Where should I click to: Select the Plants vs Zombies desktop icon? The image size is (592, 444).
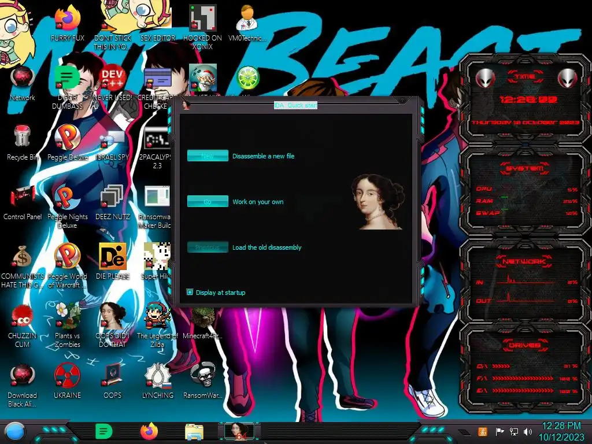pos(67,325)
